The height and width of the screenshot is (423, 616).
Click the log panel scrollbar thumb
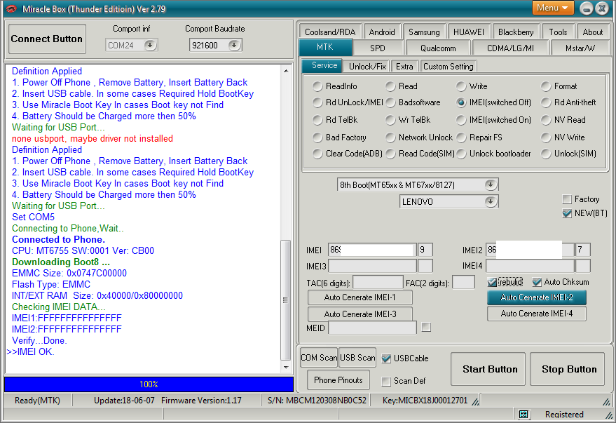[286, 300]
